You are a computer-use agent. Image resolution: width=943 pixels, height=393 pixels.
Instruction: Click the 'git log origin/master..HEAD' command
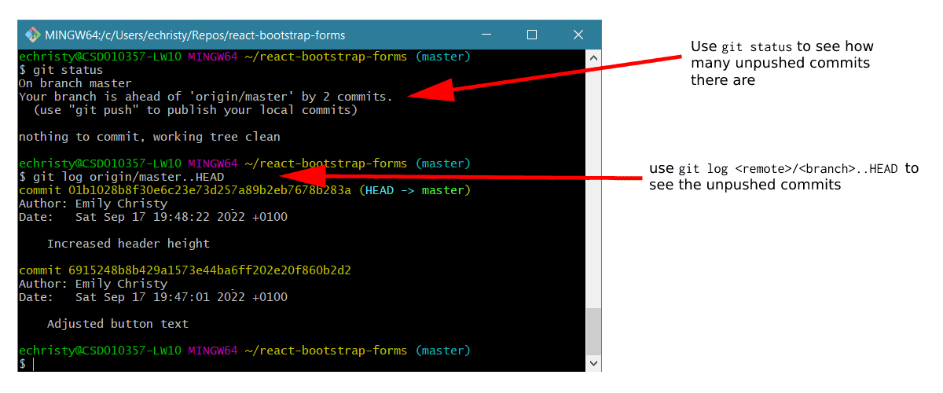(121, 177)
